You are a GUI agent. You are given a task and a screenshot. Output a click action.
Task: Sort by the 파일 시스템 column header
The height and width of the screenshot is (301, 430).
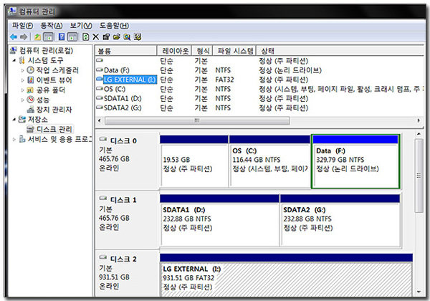[234, 51]
